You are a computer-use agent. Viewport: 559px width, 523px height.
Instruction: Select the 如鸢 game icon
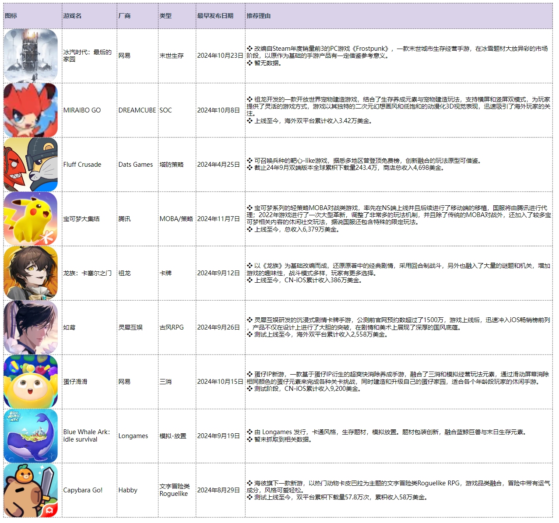[x=31, y=327]
